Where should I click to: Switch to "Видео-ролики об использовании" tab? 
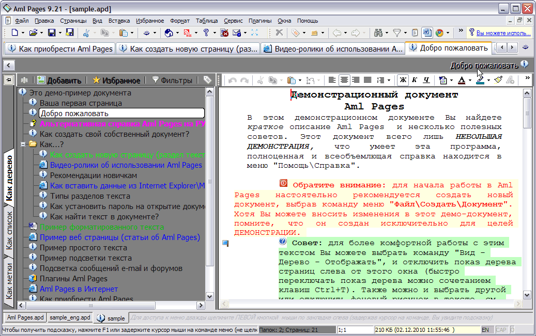click(333, 49)
